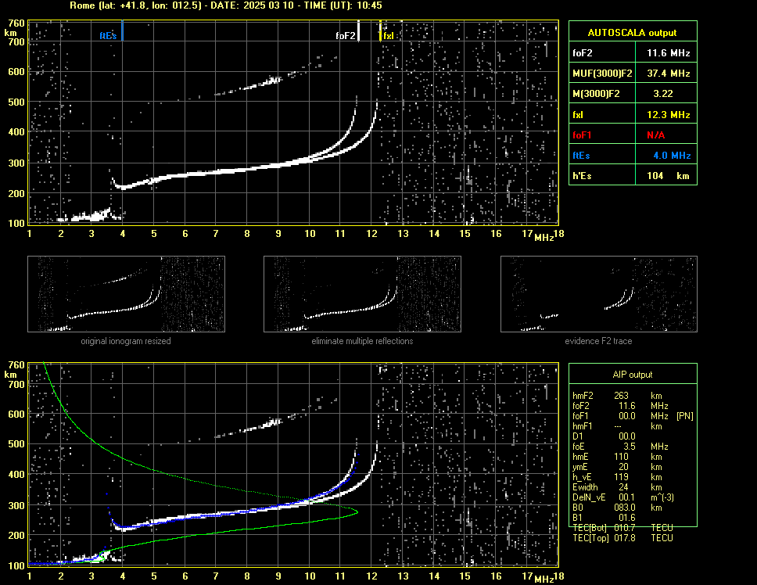Click the foE value '3.5' in AIP output
The image size is (757, 585).
[629, 447]
